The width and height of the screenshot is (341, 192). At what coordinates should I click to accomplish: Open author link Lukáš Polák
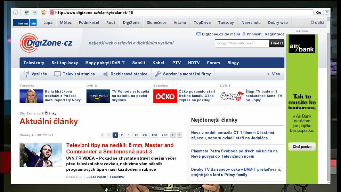[x=96, y=177]
